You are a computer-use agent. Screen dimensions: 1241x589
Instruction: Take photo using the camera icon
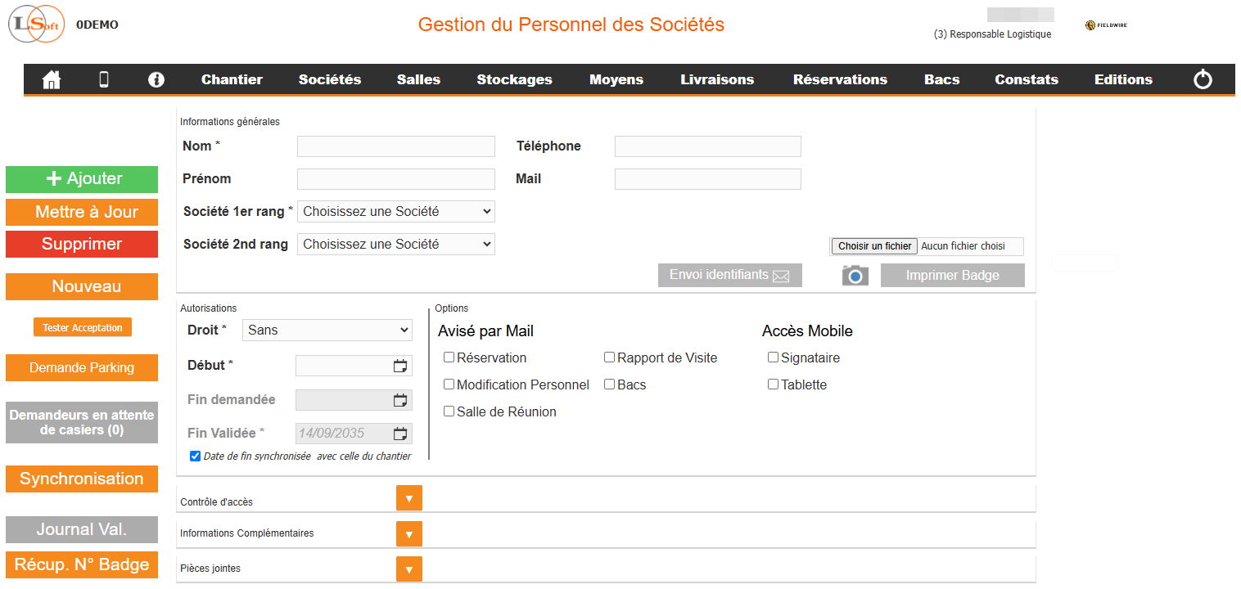[855, 276]
